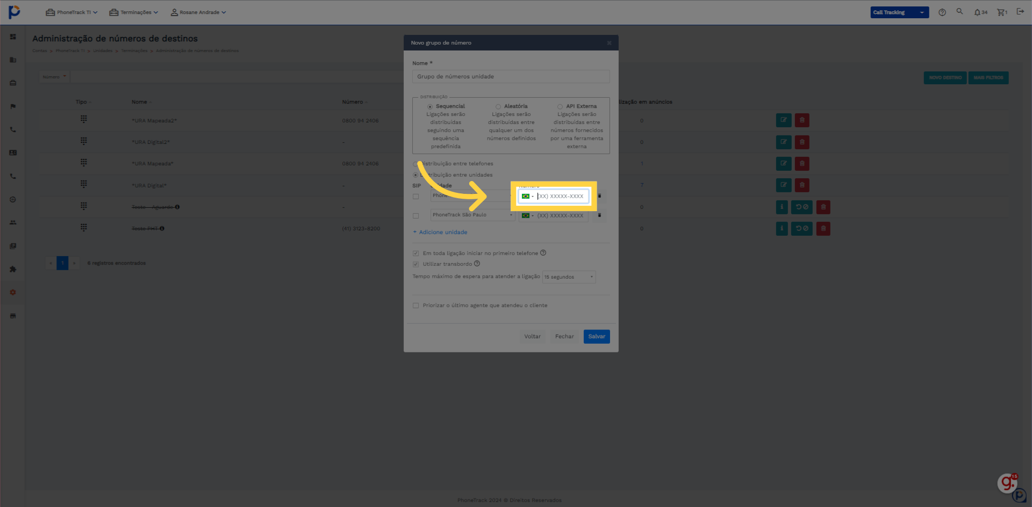Edit the *URA Mapeada2* row

point(784,120)
